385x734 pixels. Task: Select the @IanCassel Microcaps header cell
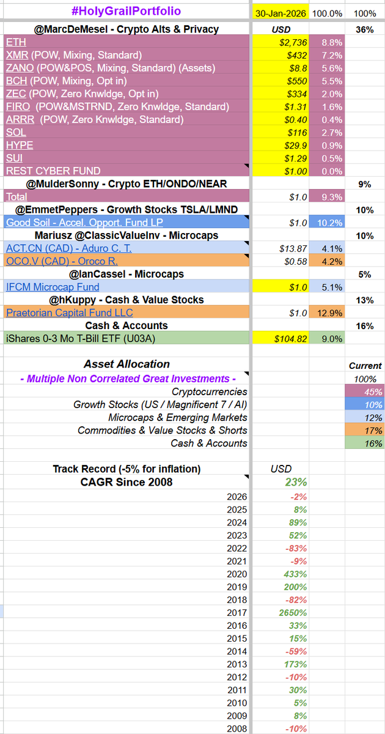[x=127, y=274]
